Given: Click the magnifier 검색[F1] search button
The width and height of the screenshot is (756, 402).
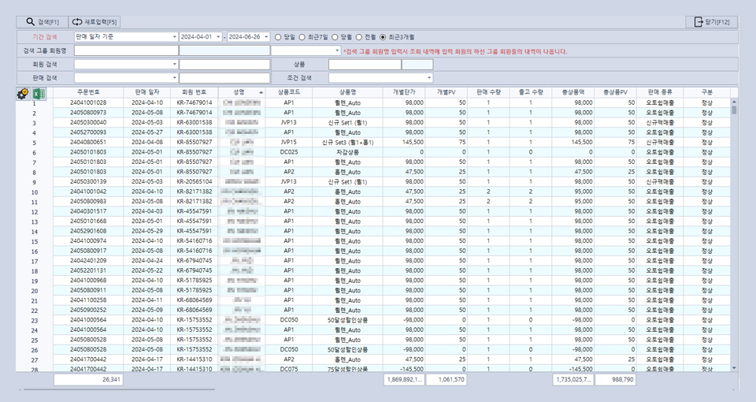Looking at the screenshot, I should pos(43,22).
